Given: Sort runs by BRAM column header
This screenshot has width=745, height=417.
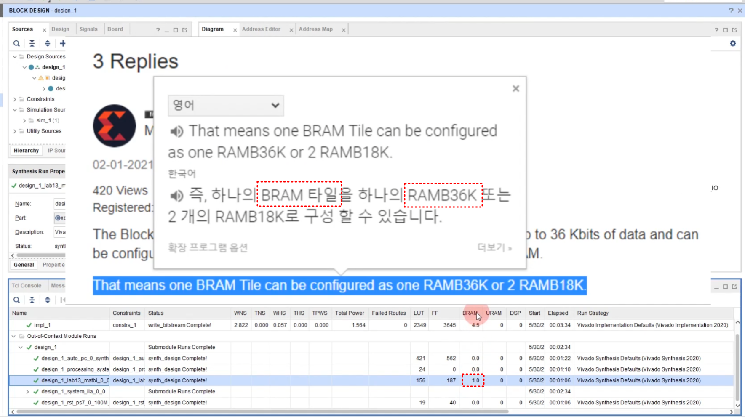Looking at the screenshot, I should [470, 313].
